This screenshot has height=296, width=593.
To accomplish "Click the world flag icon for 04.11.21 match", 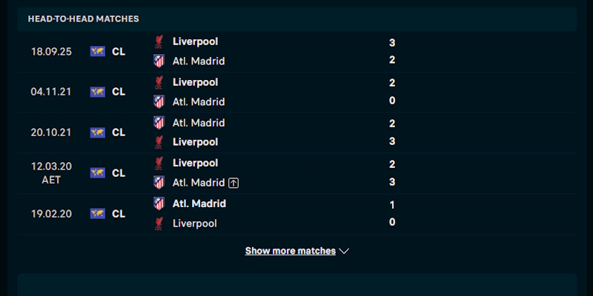I will pos(98,92).
